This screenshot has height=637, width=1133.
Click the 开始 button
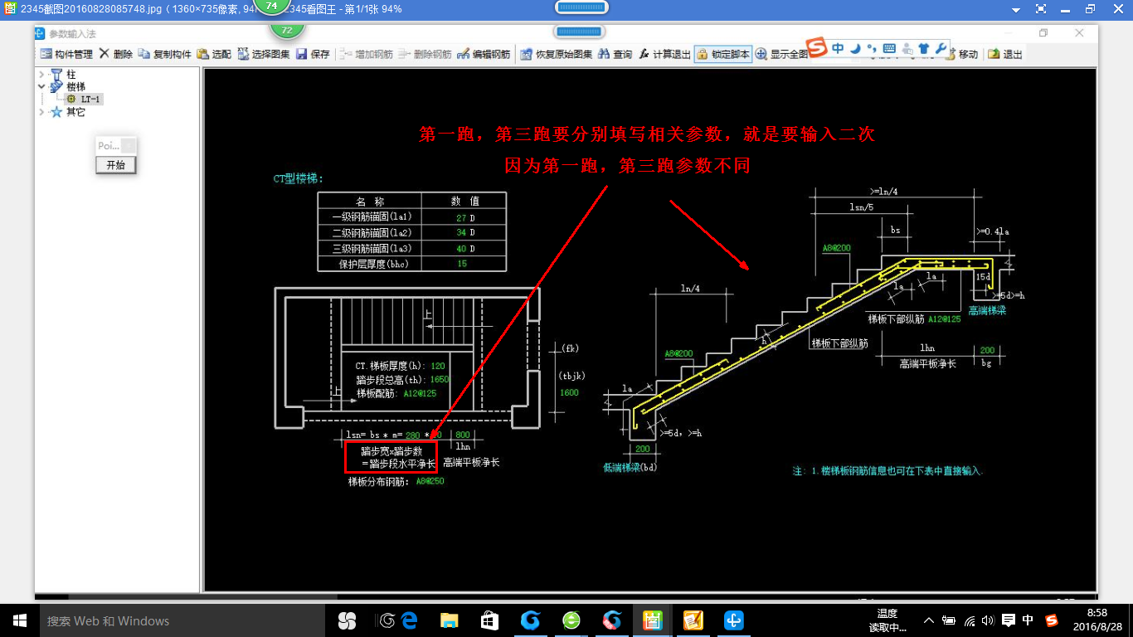click(115, 165)
